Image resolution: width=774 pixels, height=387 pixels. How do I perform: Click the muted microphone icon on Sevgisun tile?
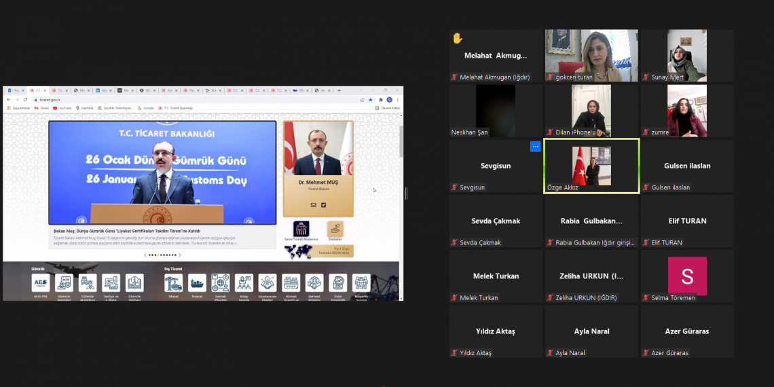click(455, 187)
